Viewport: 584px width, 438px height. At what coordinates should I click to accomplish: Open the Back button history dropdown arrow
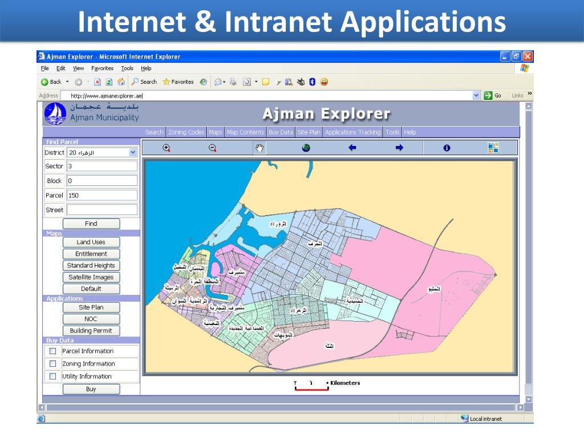(x=67, y=82)
